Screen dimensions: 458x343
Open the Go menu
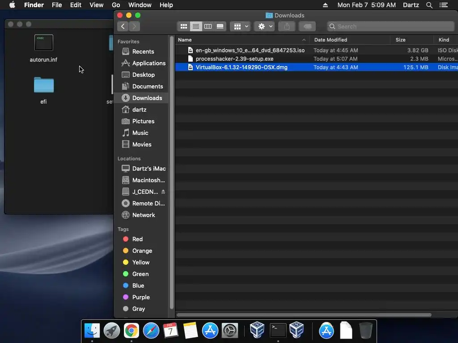point(116,5)
